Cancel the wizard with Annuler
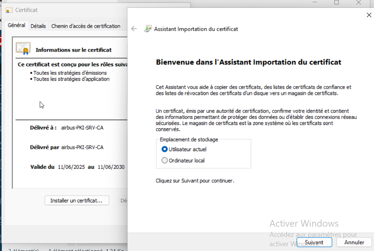The width and height of the screenshot is (374, 251). click(x=355, y=242)
